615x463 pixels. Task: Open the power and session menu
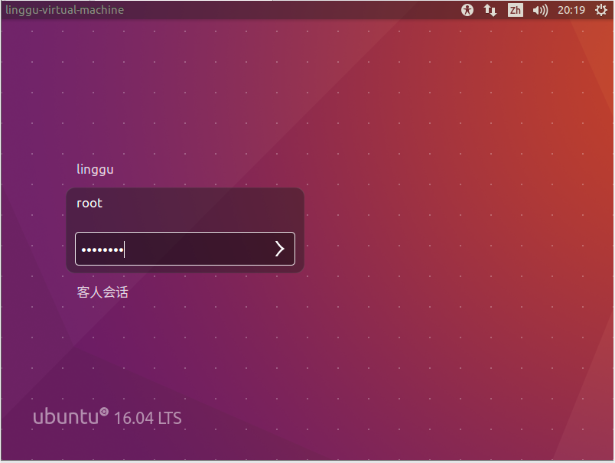601,10
